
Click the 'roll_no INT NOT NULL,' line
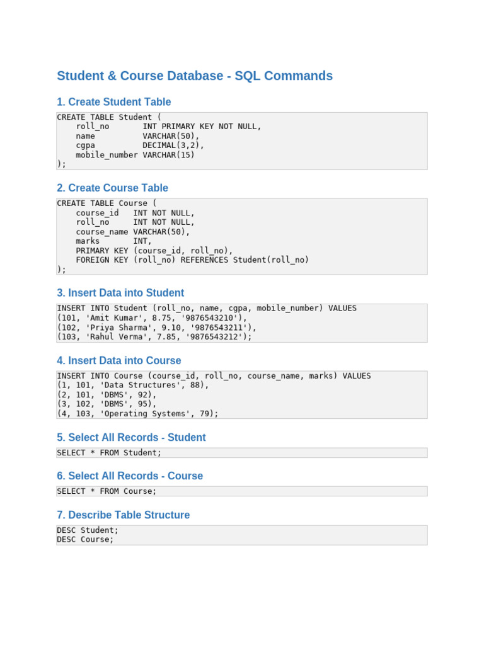click(x=135, y=222)
